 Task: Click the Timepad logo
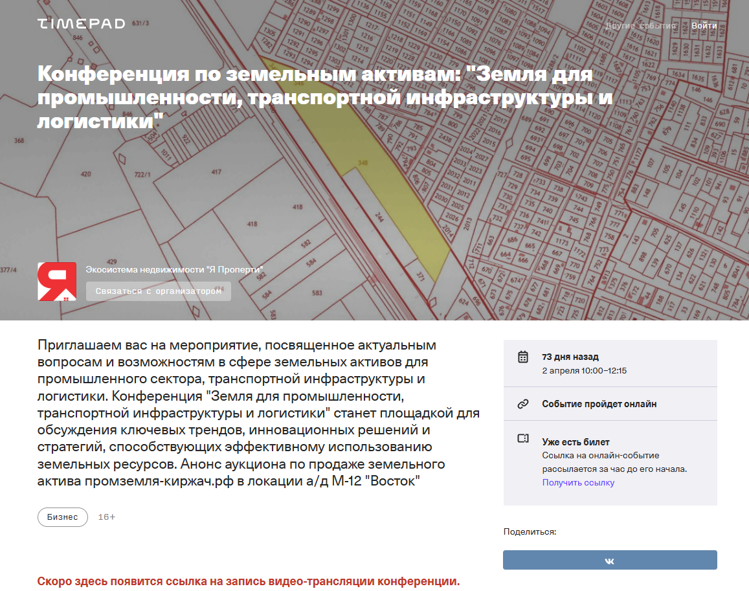coord(81,23)
